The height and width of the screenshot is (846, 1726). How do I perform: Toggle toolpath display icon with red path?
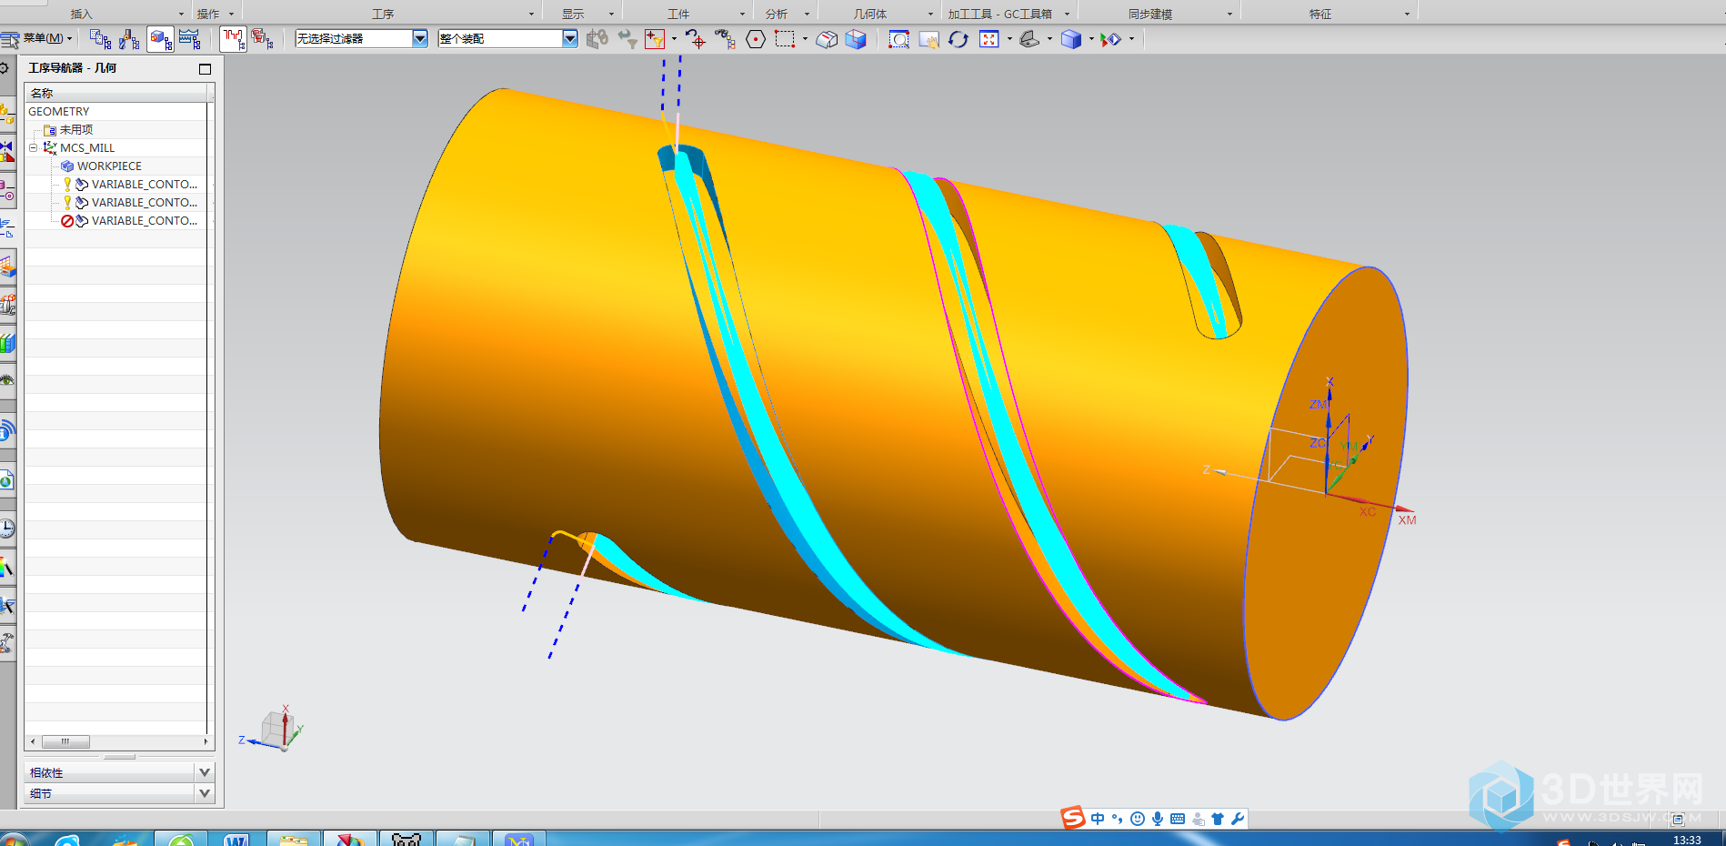[233, 39]
